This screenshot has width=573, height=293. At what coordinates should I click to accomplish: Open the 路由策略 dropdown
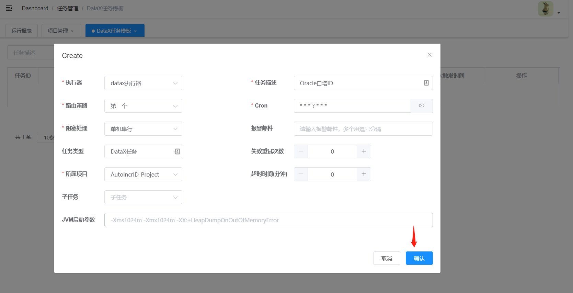pyautogui.click(x=143, y=106)
